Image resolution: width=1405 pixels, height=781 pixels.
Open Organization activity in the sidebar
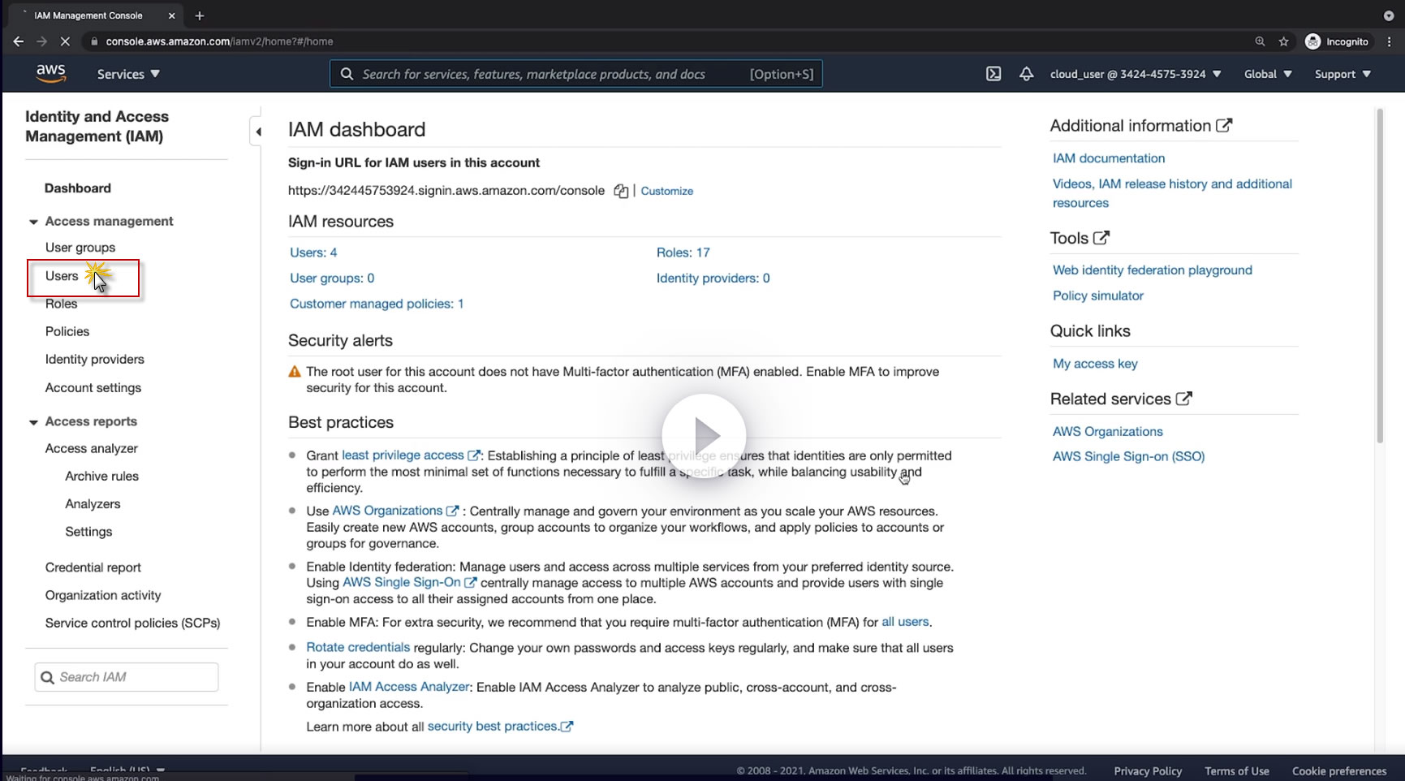tap(103, 595)
